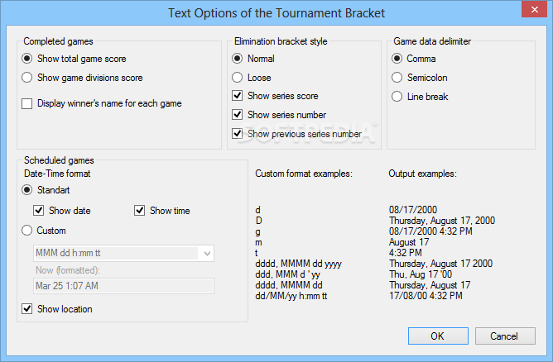Open the custom format dropdown arrow
Viewport: 553px width, 362px height.
tap(207, 253)
